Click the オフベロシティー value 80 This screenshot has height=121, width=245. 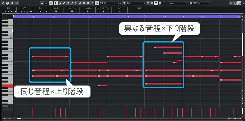pyautogui.click(x=104, y=11)
